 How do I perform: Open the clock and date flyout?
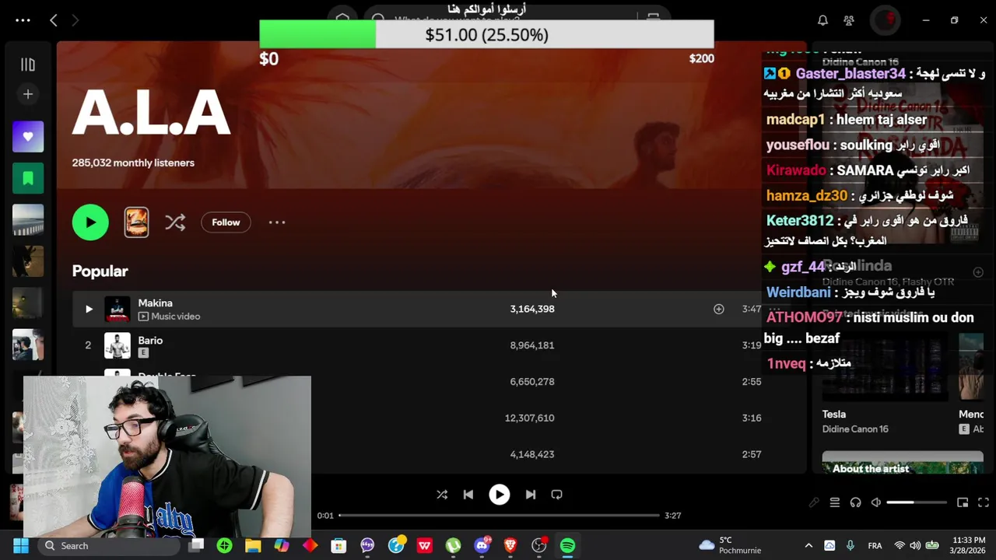(x=969, y=545)
